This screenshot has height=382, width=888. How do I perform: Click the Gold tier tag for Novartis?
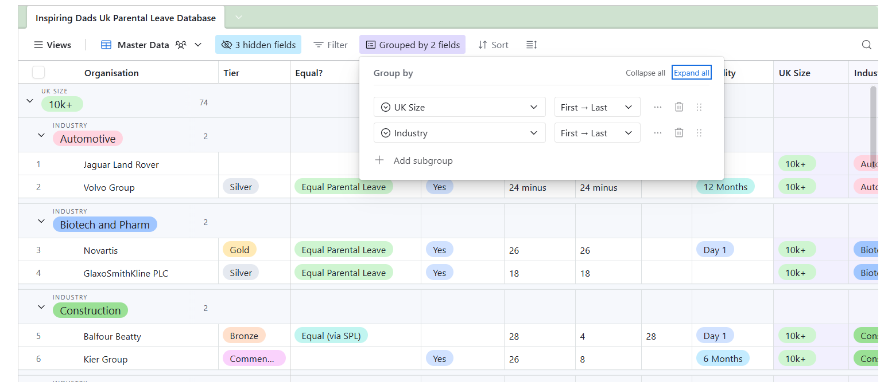[x=239, y=250]
